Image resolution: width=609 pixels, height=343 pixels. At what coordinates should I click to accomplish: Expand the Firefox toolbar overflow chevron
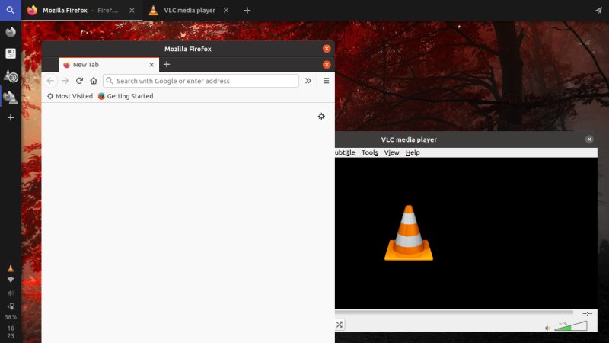[x=308, y=81]
